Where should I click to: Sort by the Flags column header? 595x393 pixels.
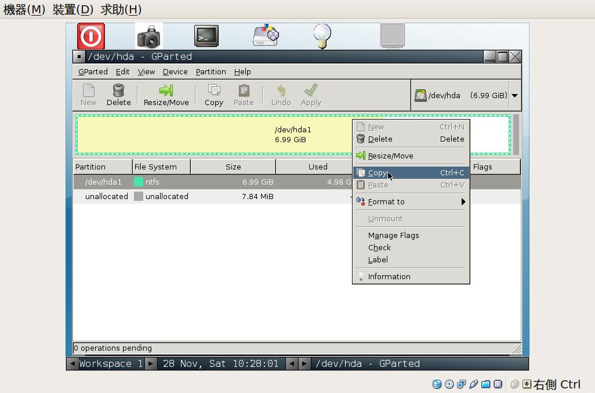coord(495,167)
